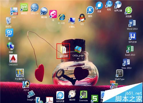143x103 pixels.
Task: Open the Baidu (百度) shortcut icon
Action: 99,5
